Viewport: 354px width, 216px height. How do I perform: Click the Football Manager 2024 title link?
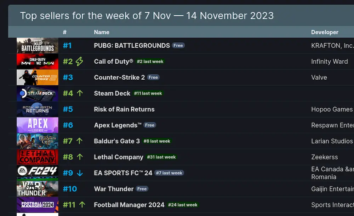point(129,205)
